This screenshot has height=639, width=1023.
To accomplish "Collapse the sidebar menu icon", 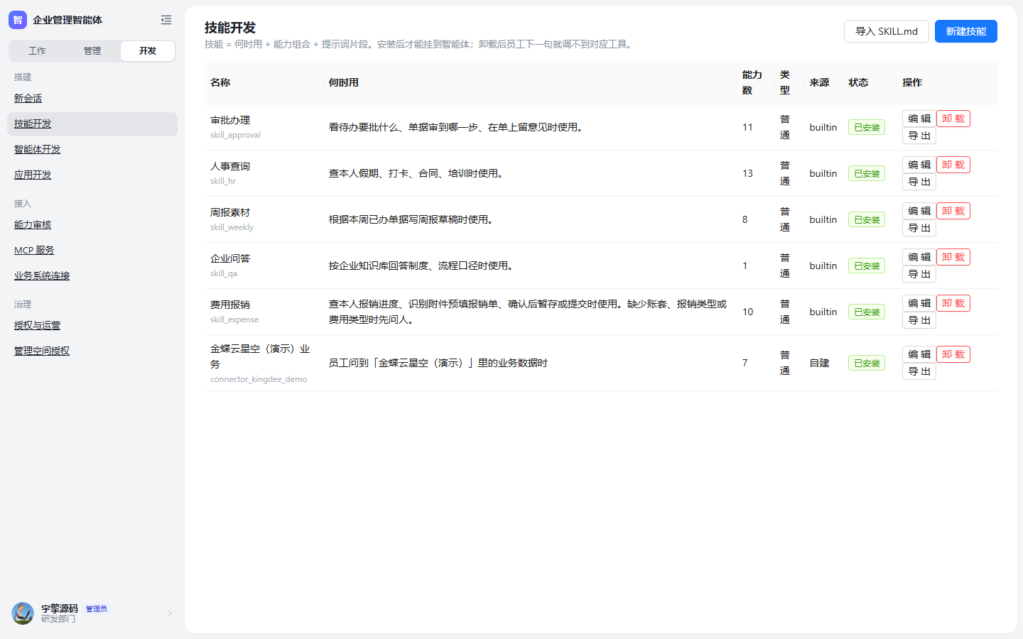I will (x=166, y=20).
